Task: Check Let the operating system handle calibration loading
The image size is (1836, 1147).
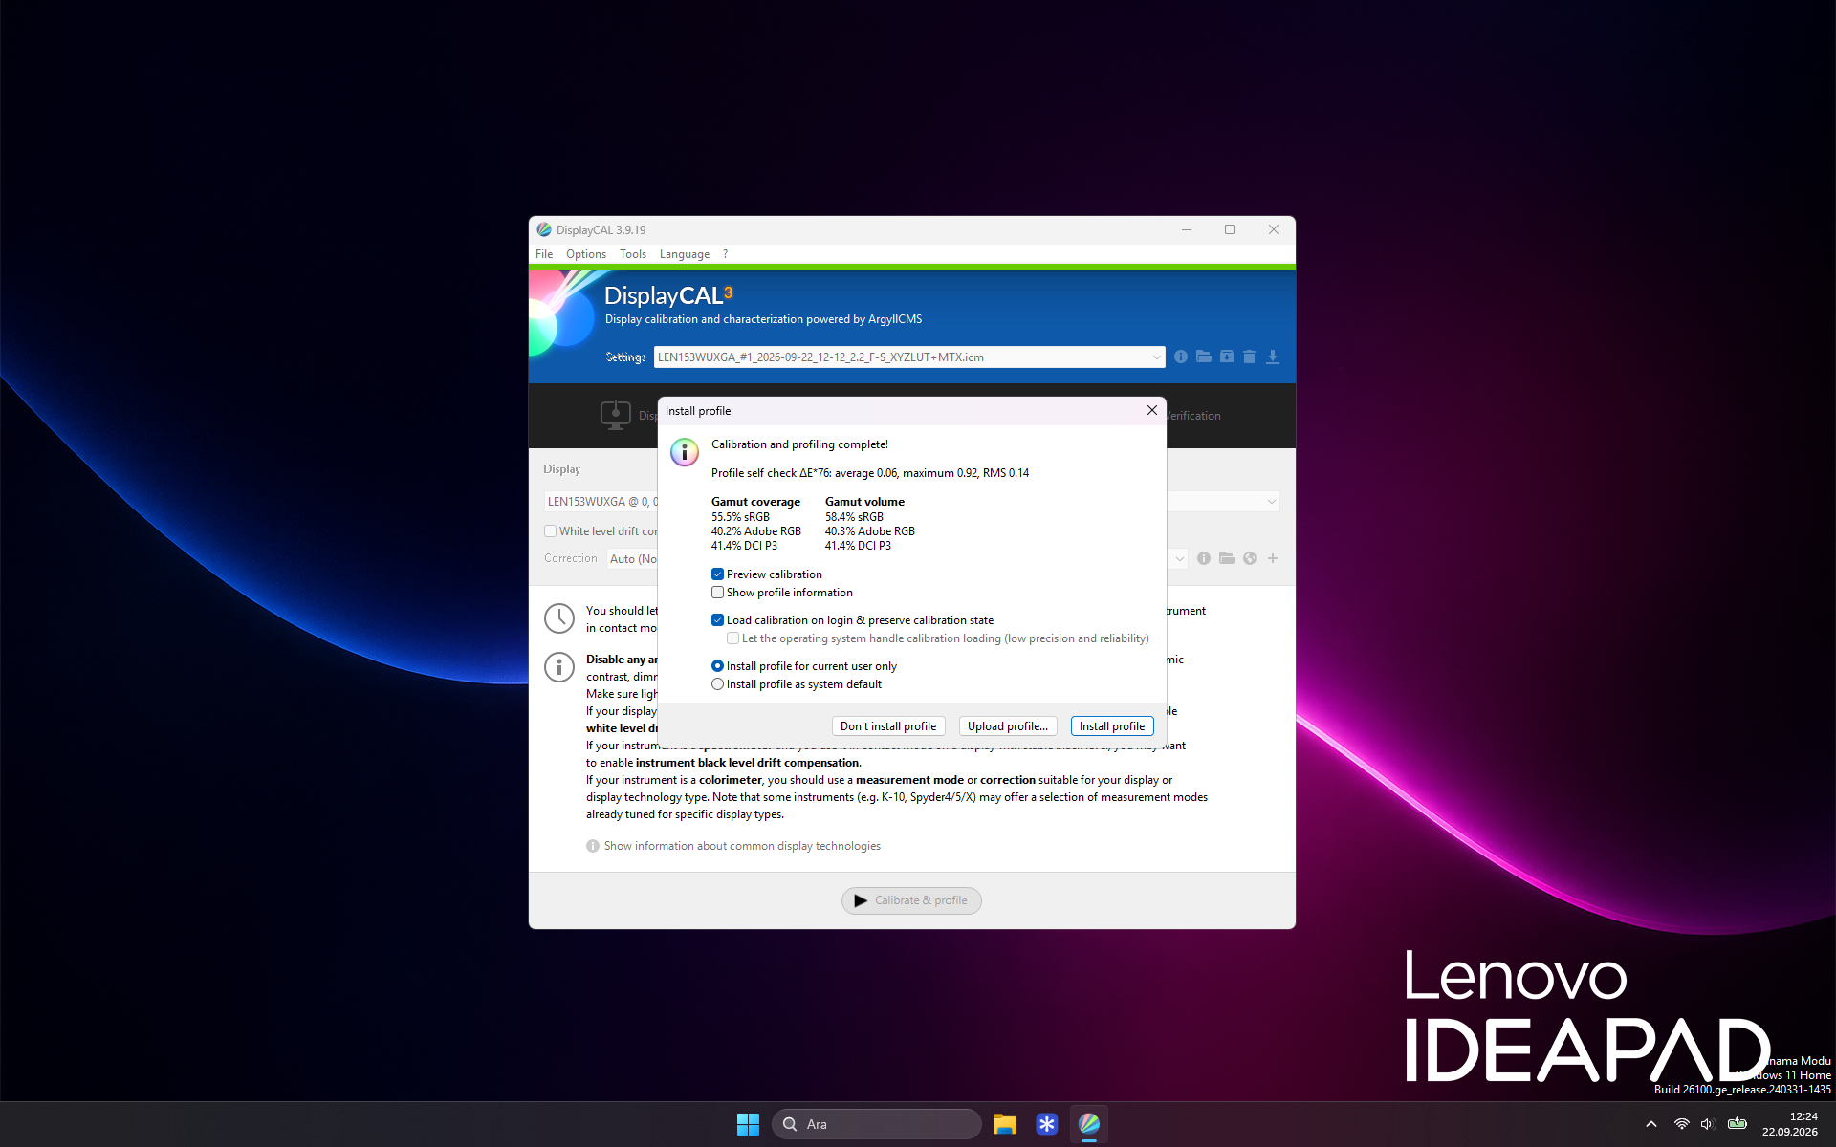Action: [732, 638]
